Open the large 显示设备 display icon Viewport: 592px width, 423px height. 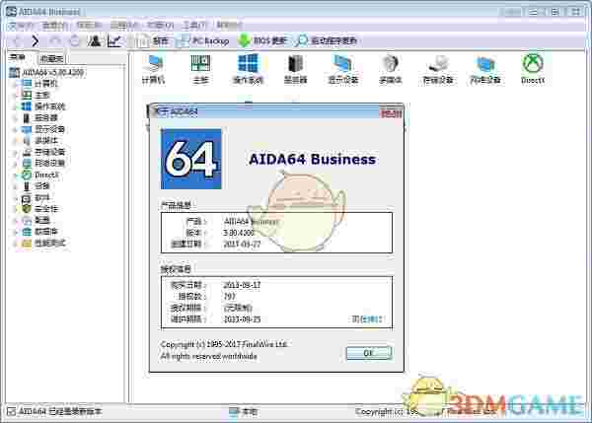342,69
